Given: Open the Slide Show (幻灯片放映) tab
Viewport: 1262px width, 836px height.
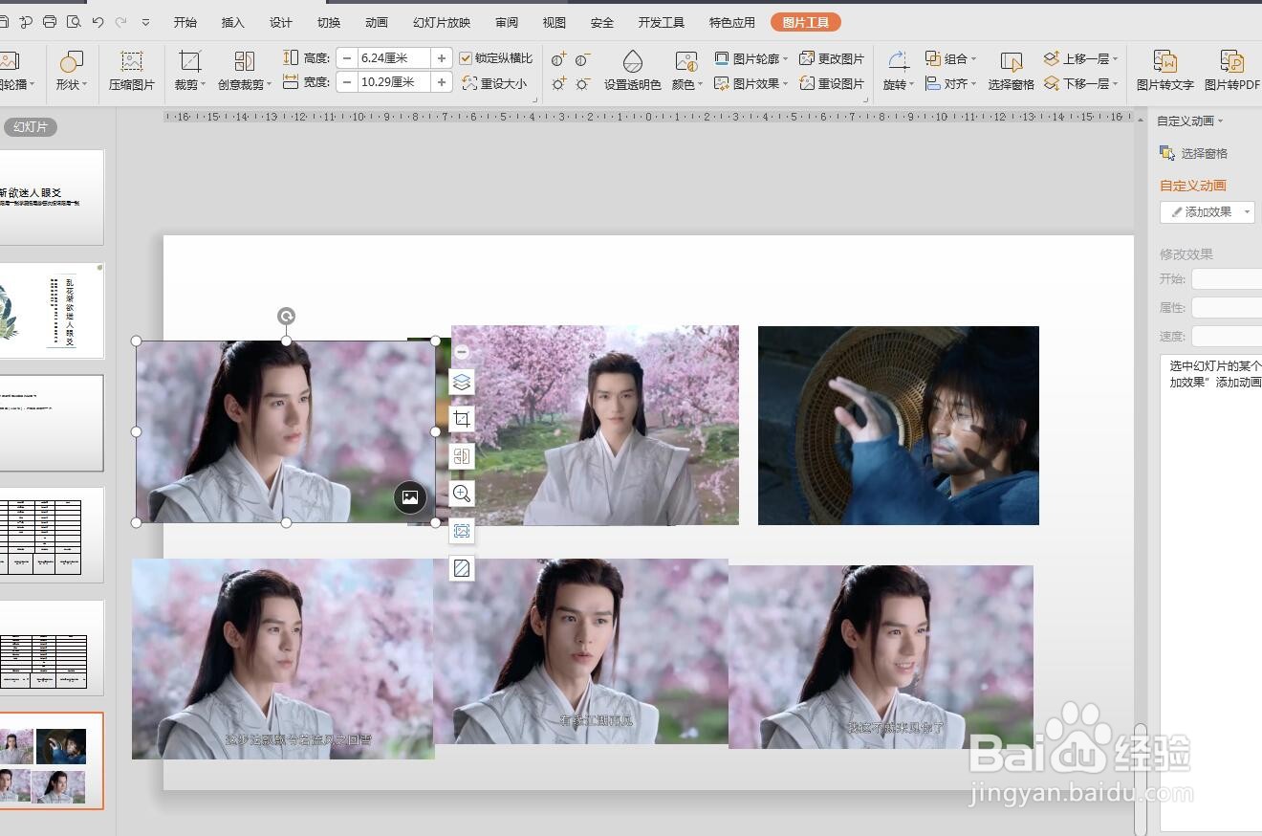Looking at the screenshot, I should coord(442,22).
